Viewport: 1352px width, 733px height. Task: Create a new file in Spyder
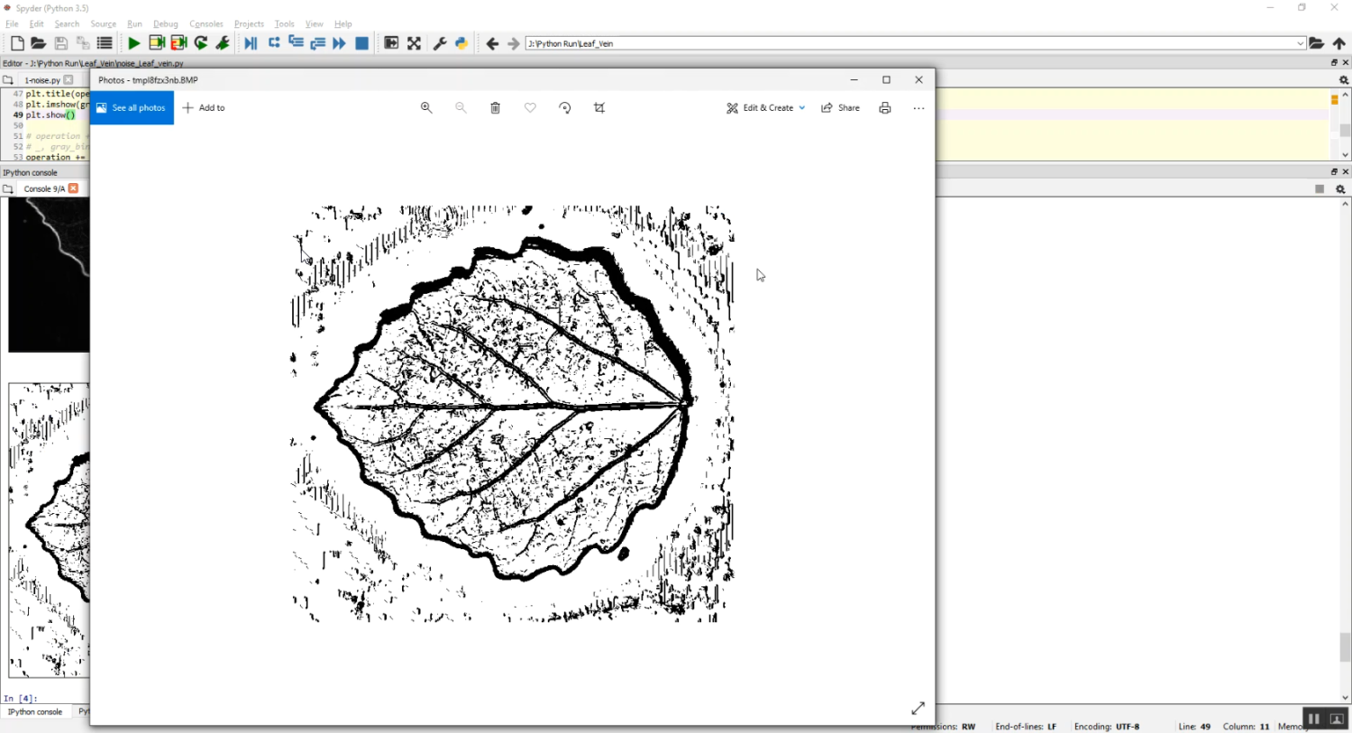(15, 42)
